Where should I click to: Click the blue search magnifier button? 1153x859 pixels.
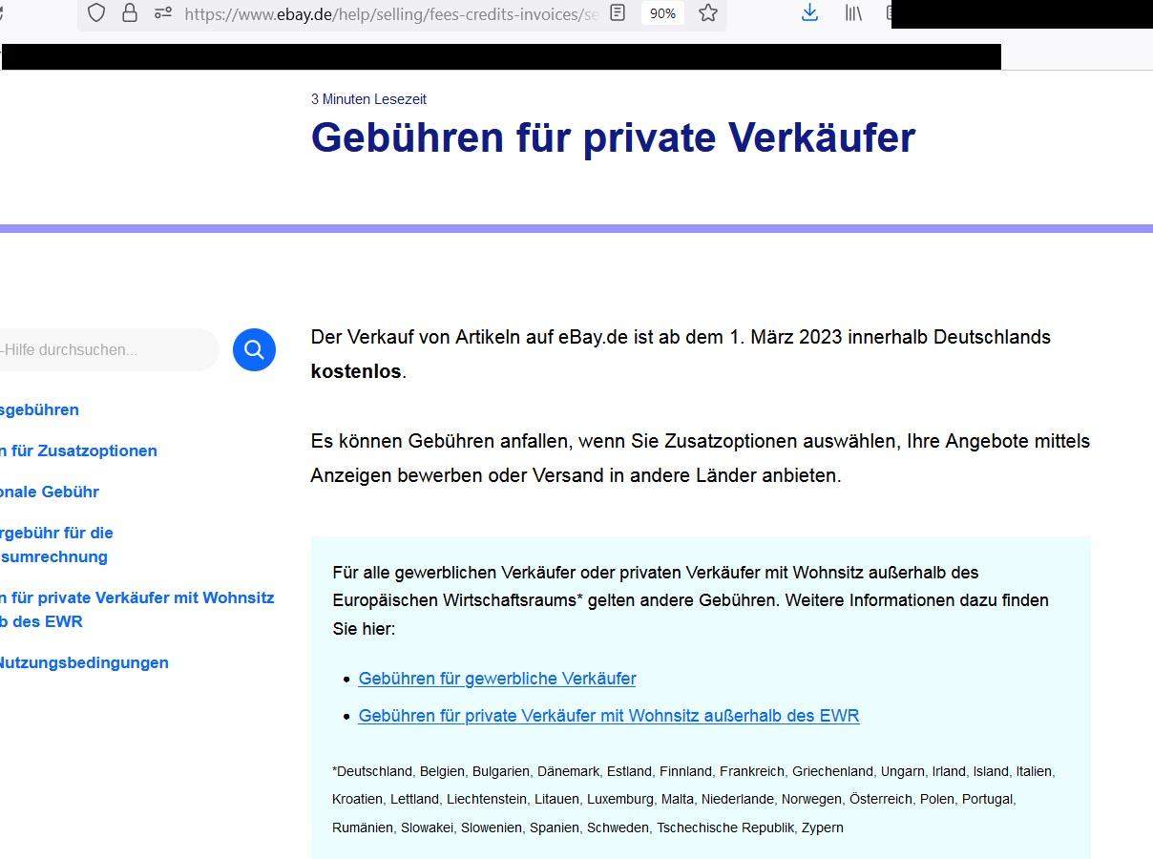click(254, 349)
